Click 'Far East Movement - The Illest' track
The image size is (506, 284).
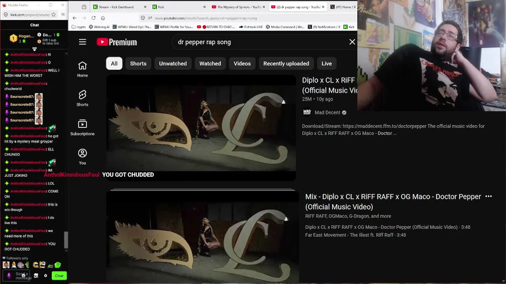(x=355, y=235)
